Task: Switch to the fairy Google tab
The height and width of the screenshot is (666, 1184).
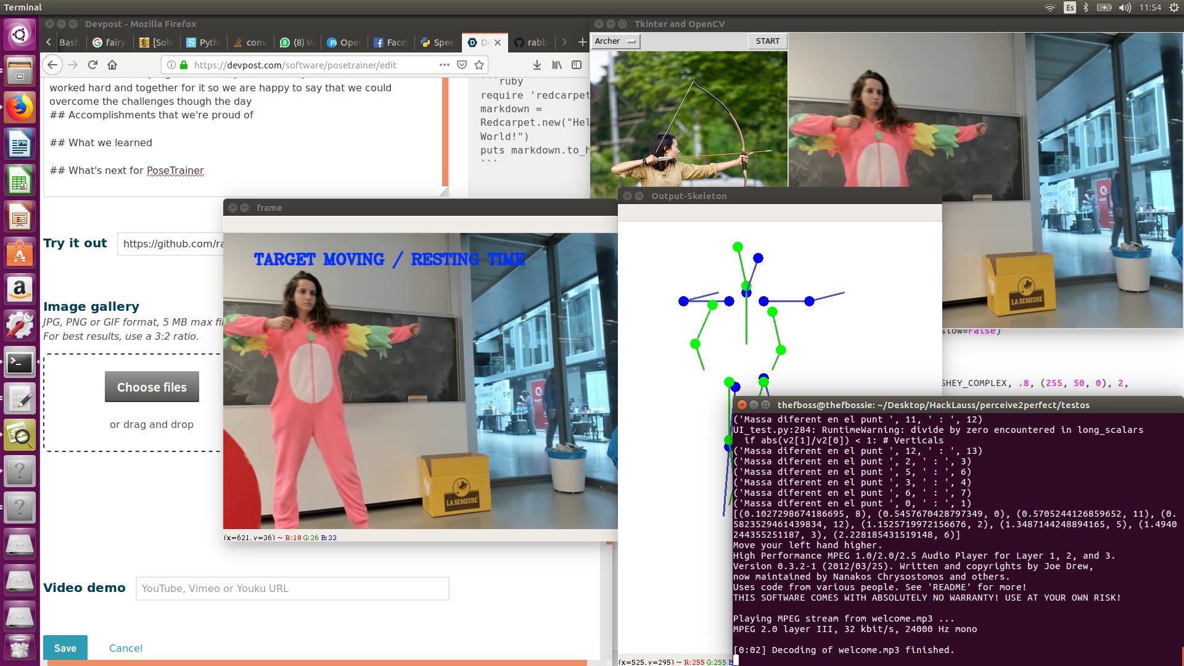Action: (109, 43)
